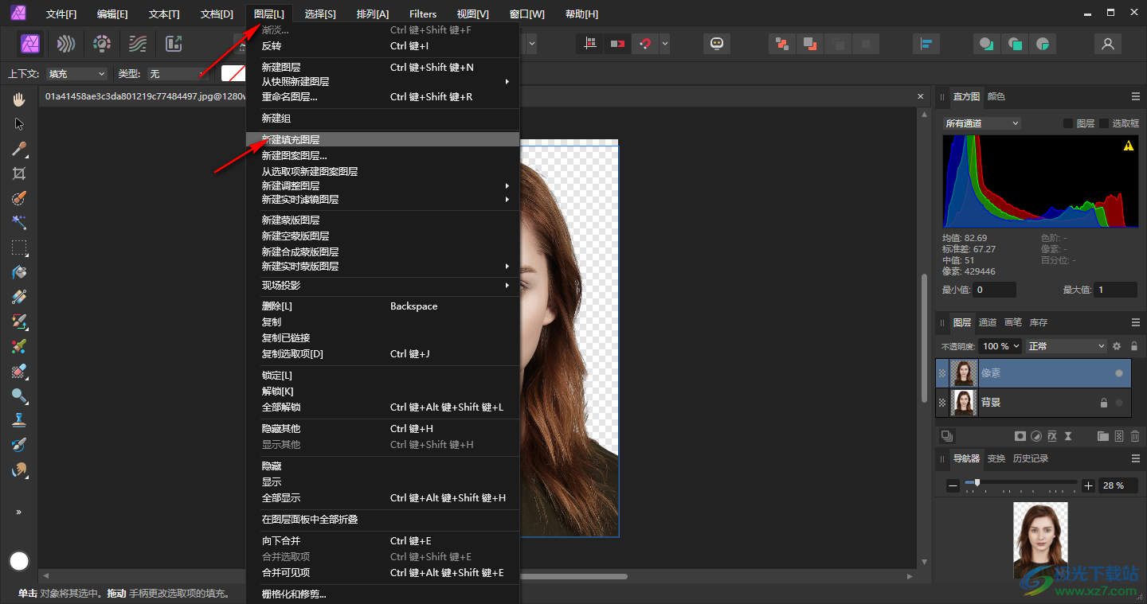The width and height of the screenshot is (1147, 604).
Task: Click 向下合并 in the layer menu
Action: coord(281,541)
